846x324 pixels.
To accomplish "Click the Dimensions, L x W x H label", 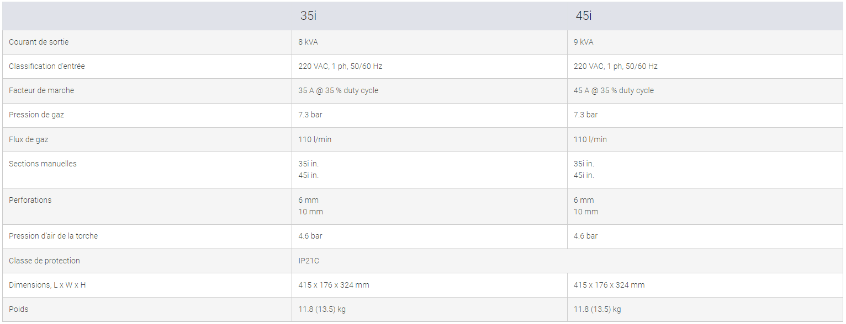I will pos(47,285).
